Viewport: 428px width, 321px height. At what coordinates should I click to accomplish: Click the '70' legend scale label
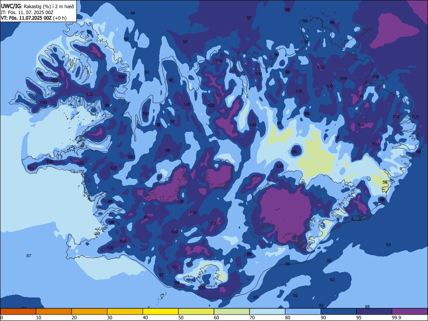[x=252, y=318]
